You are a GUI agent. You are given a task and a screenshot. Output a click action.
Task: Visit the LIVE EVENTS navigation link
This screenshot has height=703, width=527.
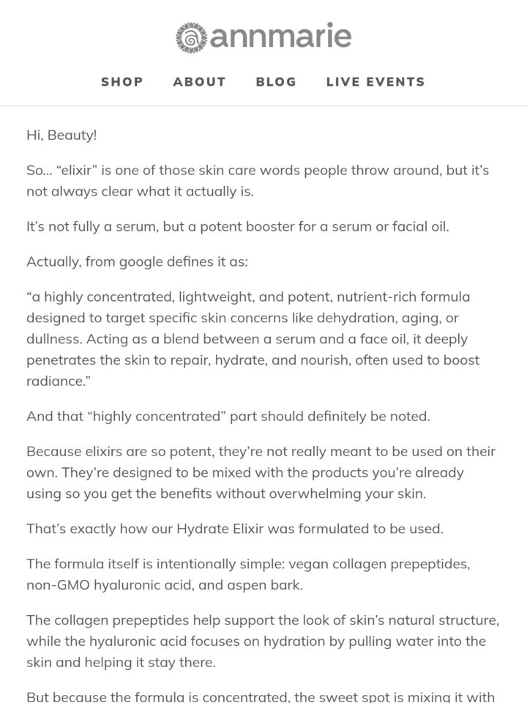point(375,81)
